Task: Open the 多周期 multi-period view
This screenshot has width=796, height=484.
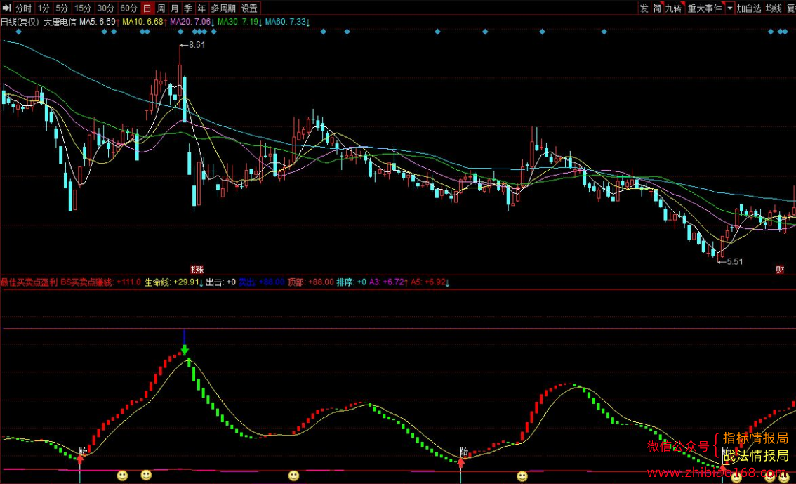Action: tap(223, 8)
